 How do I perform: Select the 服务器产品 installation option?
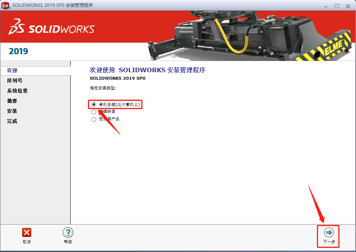[x=93, y=119]
